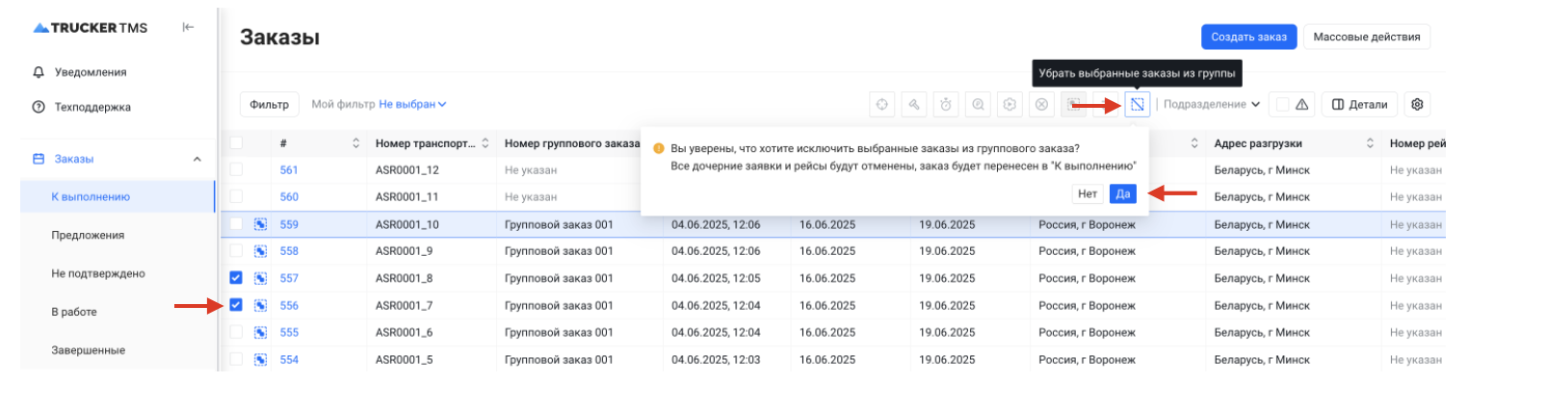The image size is (1547, 408).
Task: Click remove selected orders from group icon
Action: [1138, 105]
